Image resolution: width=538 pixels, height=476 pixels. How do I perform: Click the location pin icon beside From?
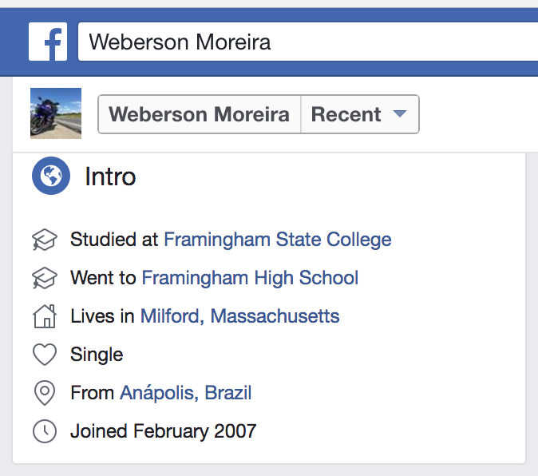click(45, 393)
